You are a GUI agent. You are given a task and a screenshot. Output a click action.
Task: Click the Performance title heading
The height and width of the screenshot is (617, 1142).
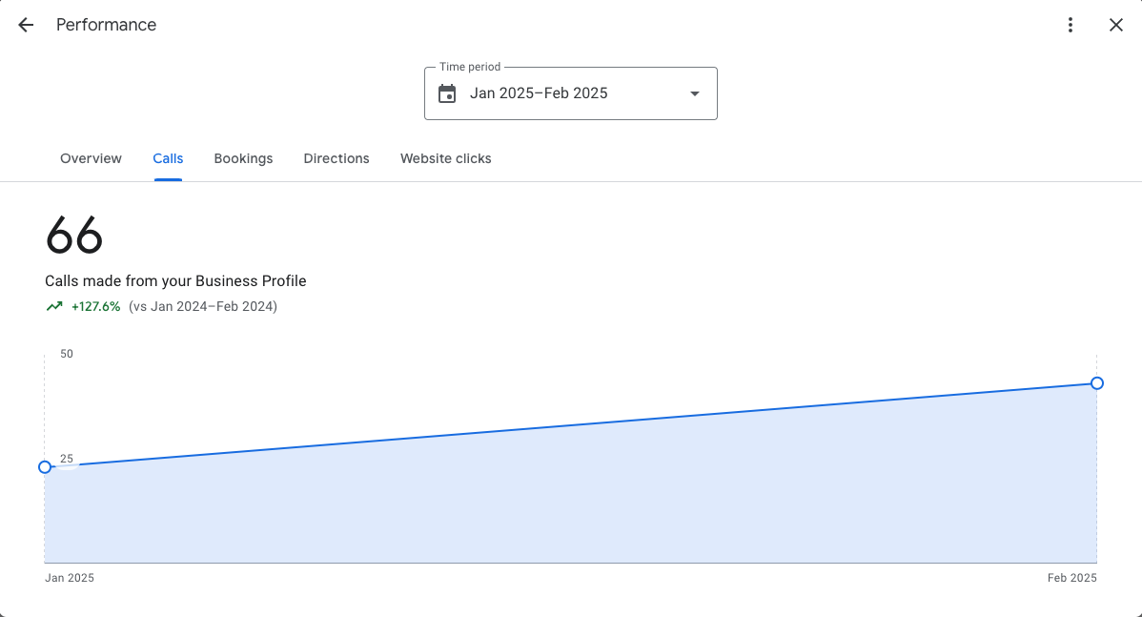[x=107, y=25]
